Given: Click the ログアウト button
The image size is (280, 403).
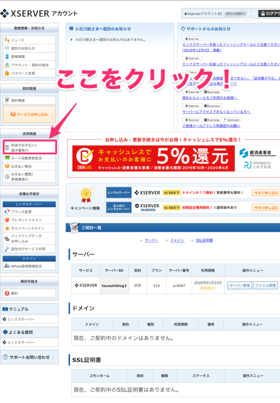Looking at the screenshot, I should click(269, 14).
